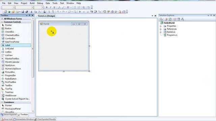Viewport: 216px width, 121px height.
Task: Select Program.cs in Solution Explorer
Action: pyautogui.click(x=172, y=35)
